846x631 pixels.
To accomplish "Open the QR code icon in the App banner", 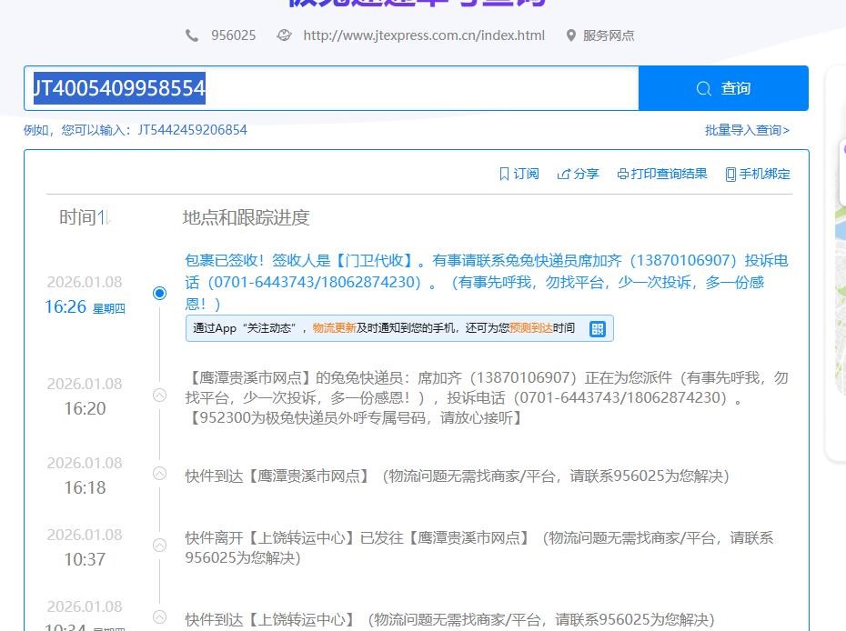I will click(x=598, y=328).
